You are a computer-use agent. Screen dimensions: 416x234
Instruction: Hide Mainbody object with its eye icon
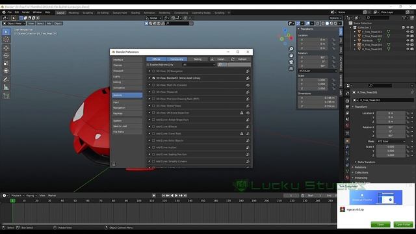[x=408, y=40]
